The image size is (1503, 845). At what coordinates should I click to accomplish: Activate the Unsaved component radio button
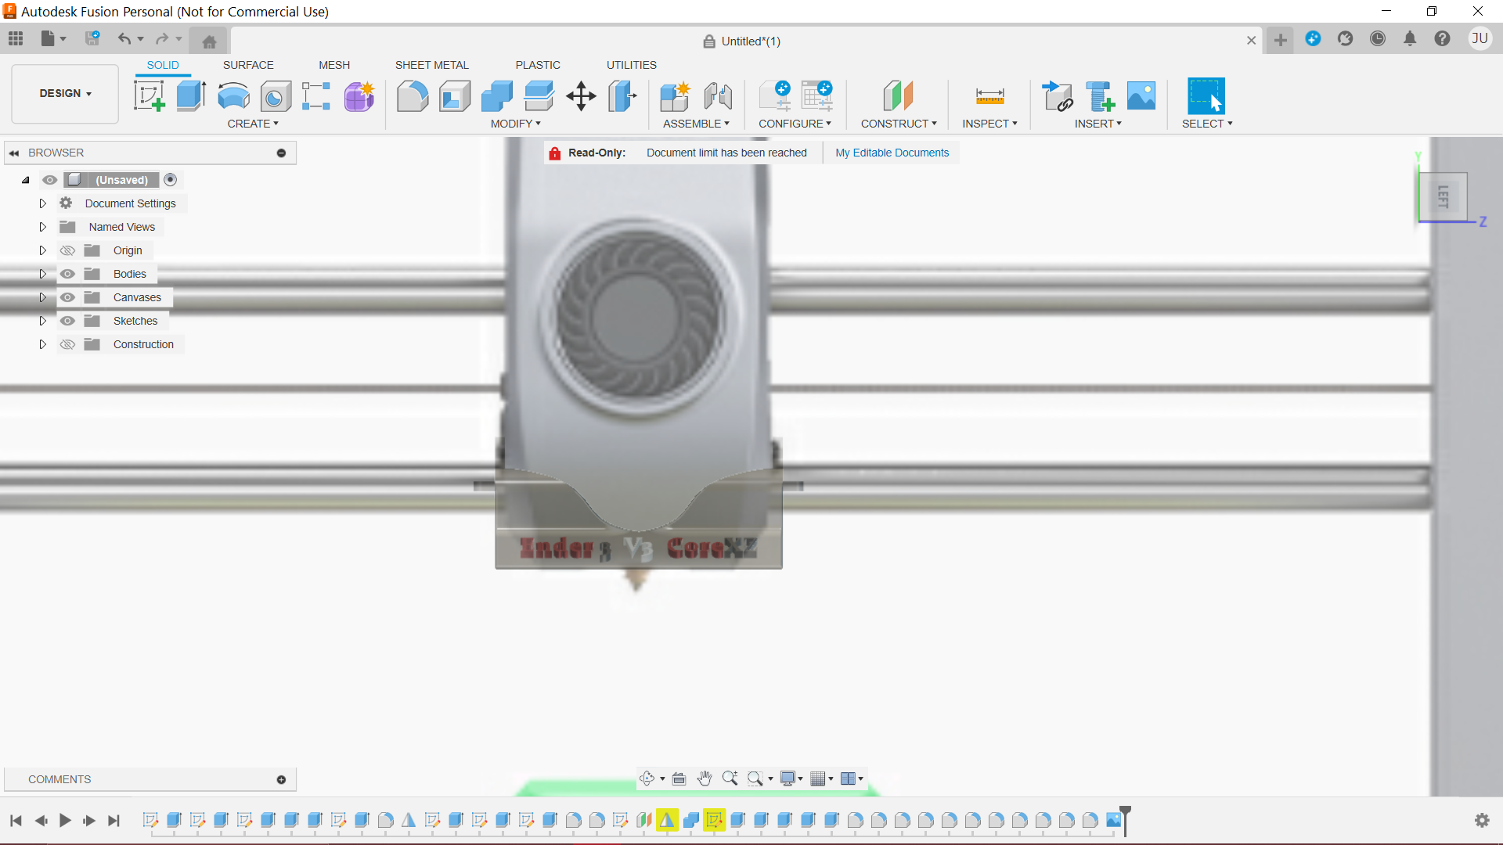tap(171, 180)
